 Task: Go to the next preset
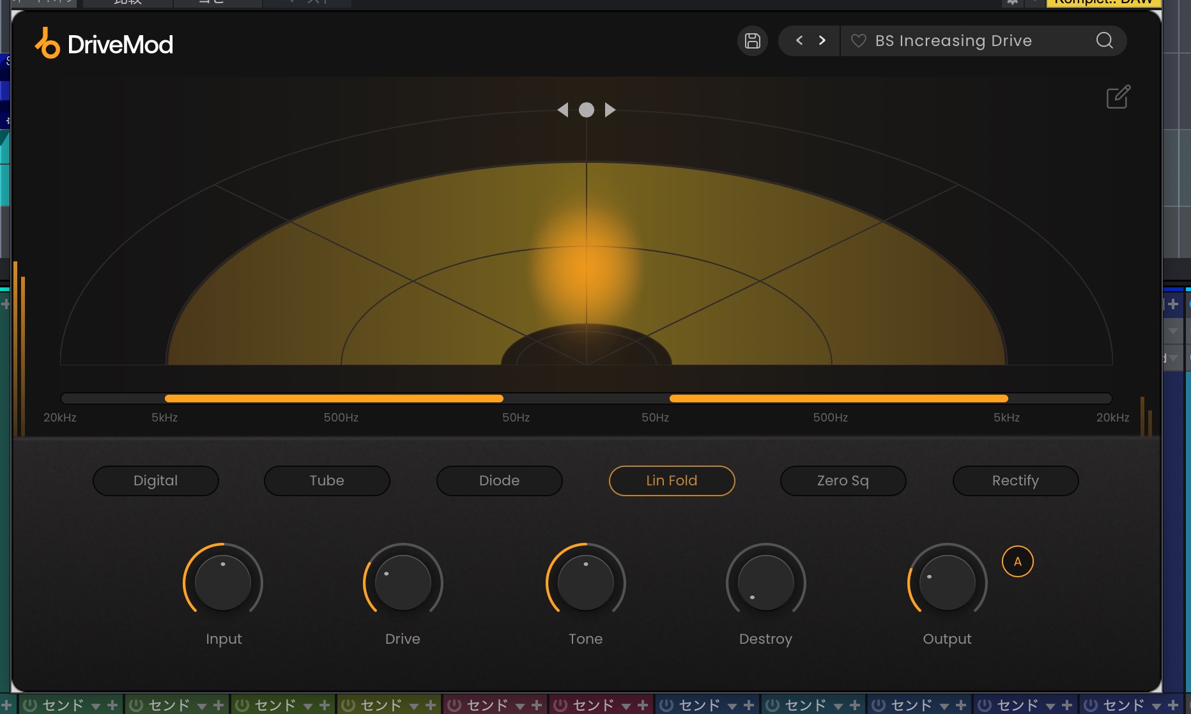pyautogui.click(x=822, y=41)
